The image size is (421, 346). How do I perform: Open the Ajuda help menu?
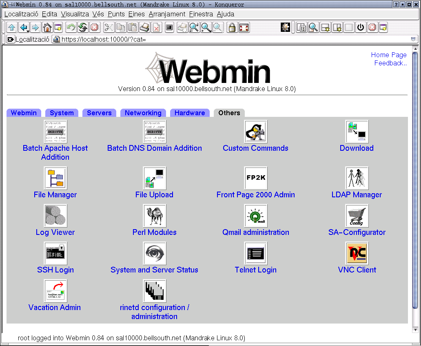pos(226,14)
